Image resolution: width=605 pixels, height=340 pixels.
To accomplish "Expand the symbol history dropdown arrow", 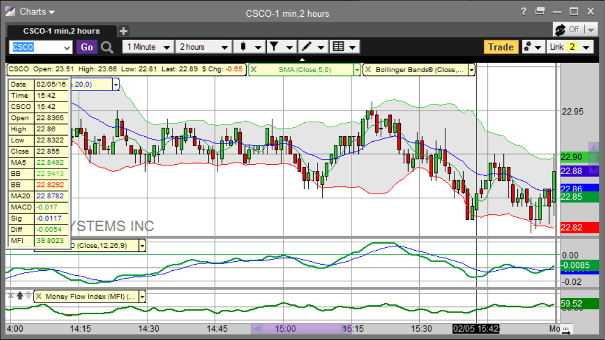I will (x=67, y=47).
